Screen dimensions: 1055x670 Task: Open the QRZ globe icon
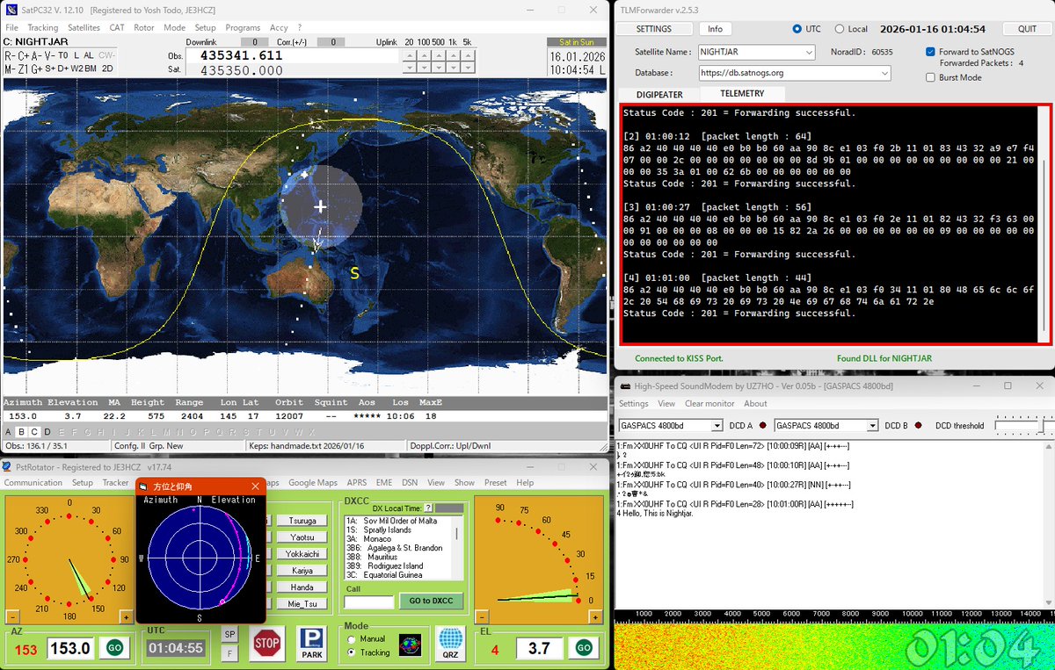450,643
